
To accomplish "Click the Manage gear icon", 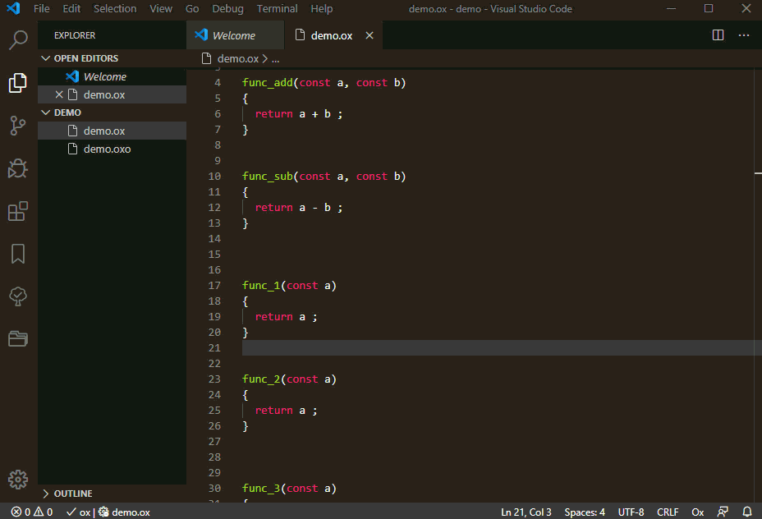I will (18, 480).
